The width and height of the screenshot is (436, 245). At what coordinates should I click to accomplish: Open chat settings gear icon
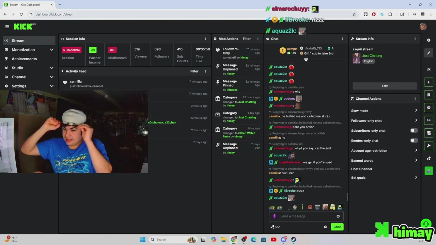click(x=325, y=227)
